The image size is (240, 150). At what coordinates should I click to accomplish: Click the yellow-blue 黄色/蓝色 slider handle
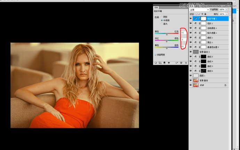(x=167, y=48)
